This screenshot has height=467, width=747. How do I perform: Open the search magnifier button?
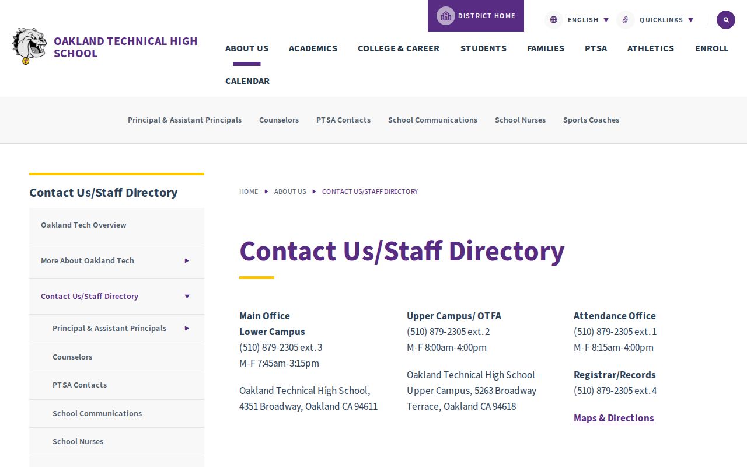(x=726, y=20)
